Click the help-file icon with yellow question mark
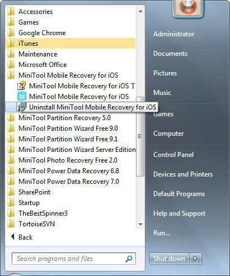 21,86
